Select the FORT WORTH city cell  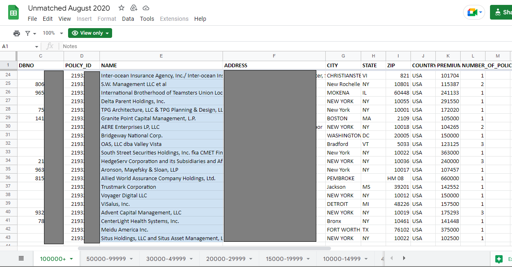[343, 229]
